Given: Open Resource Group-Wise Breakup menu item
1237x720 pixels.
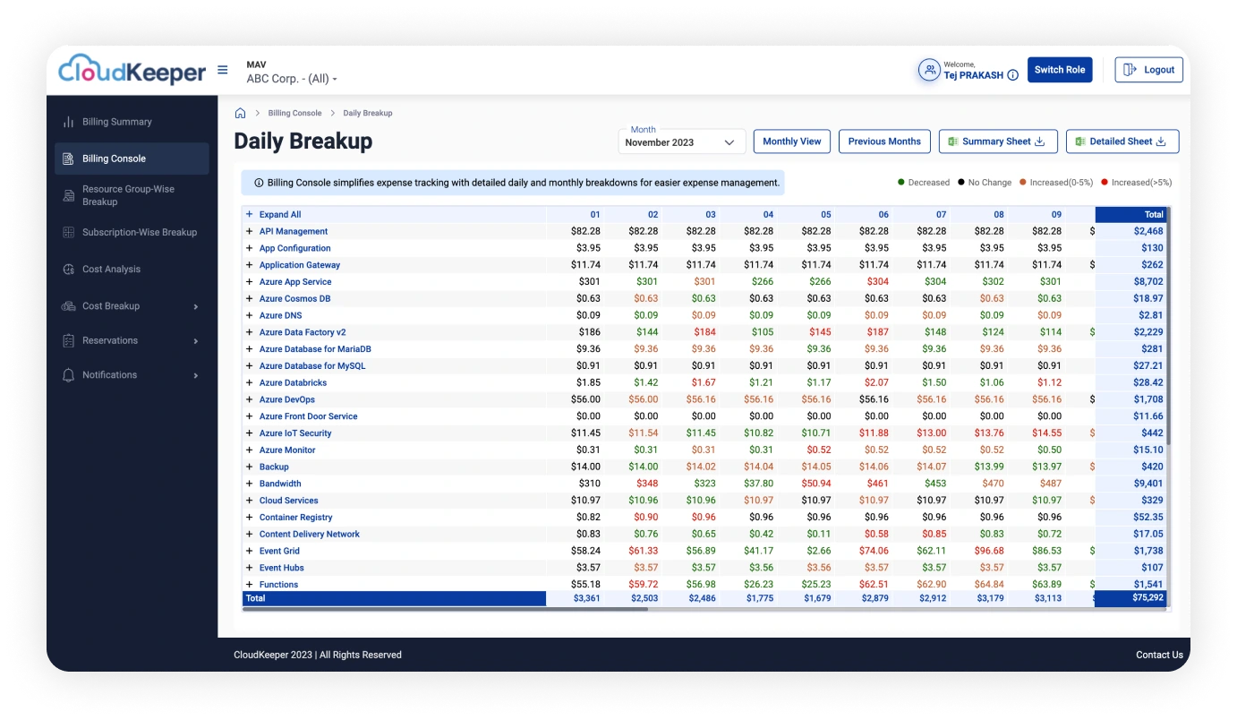Looking at the screenshot, I should (x=132, y=195).
